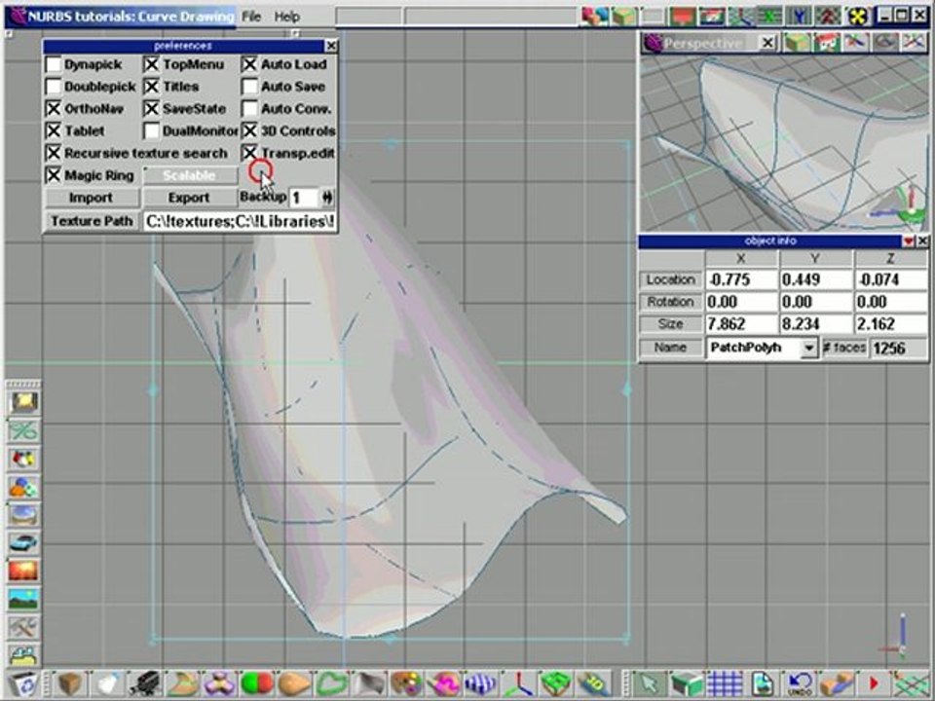
Task: Click the recycle bin icon in bottom toolbar
Action: (23, 684)
